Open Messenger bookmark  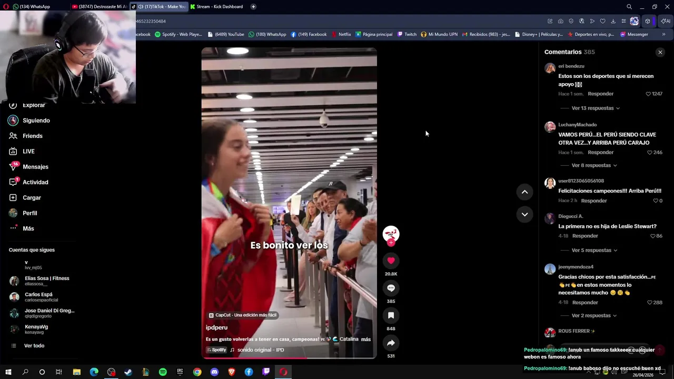point(634,34)
